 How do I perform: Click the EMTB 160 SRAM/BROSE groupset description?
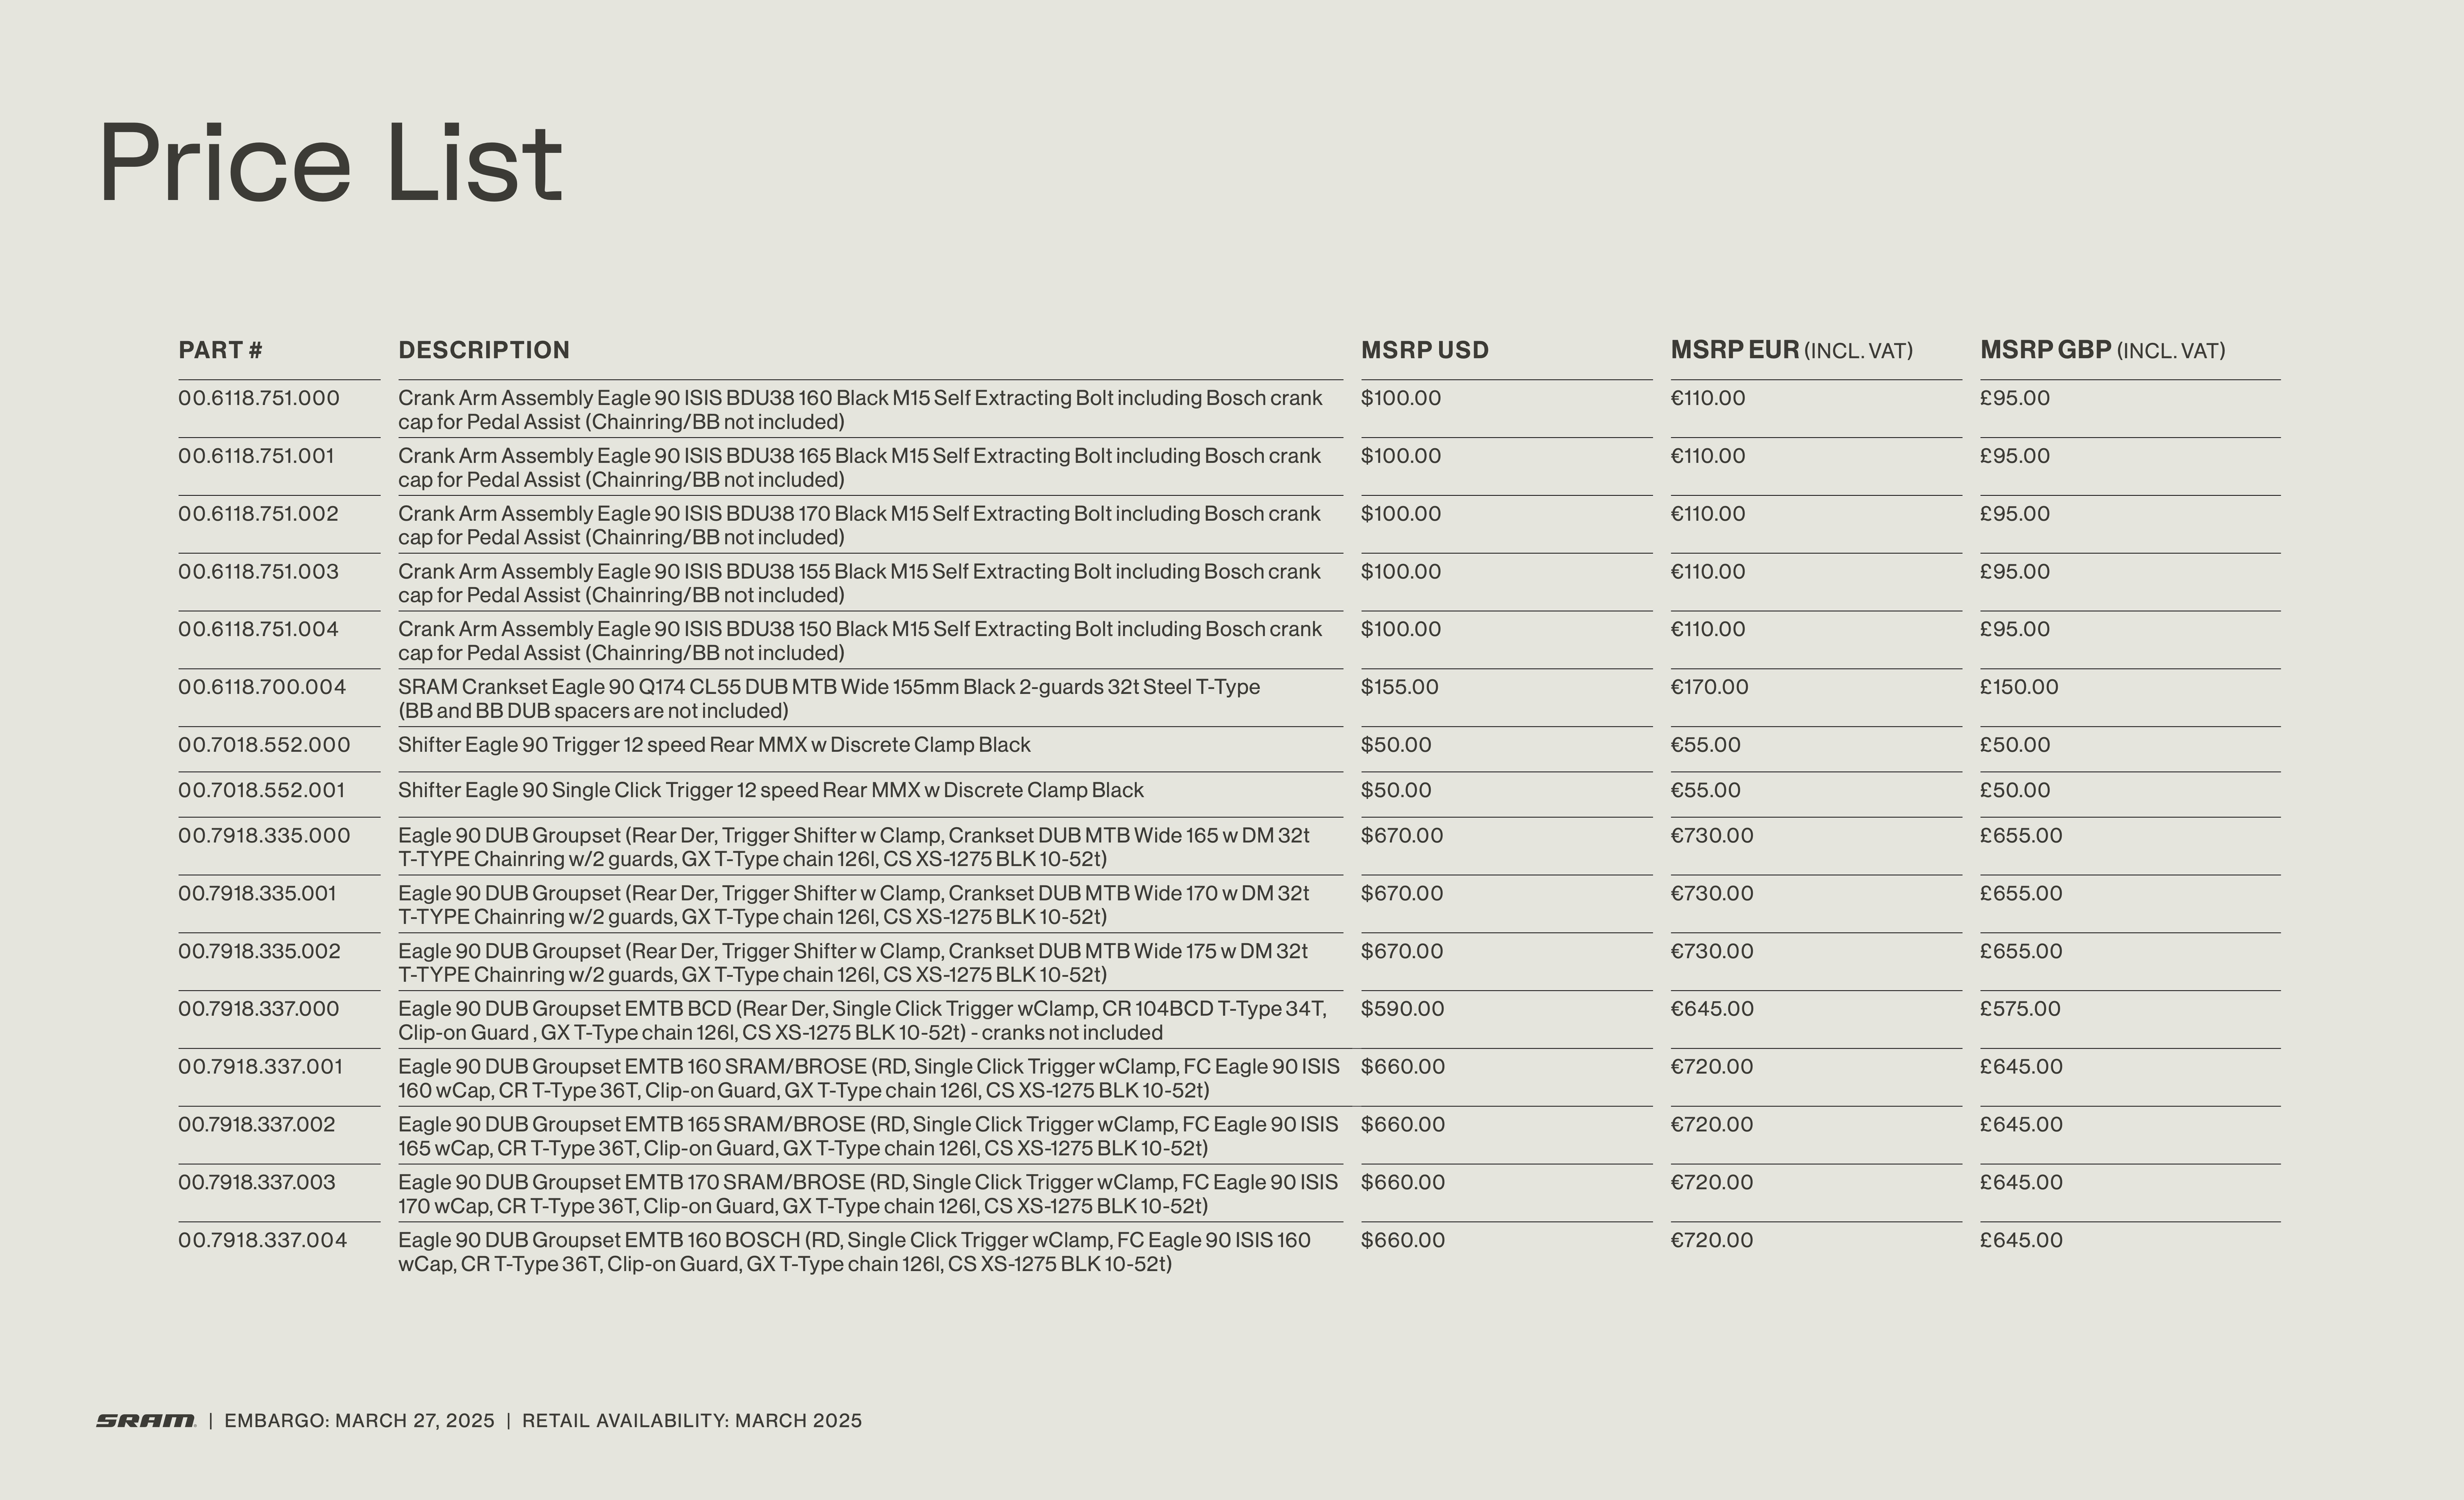(869, 1079)
